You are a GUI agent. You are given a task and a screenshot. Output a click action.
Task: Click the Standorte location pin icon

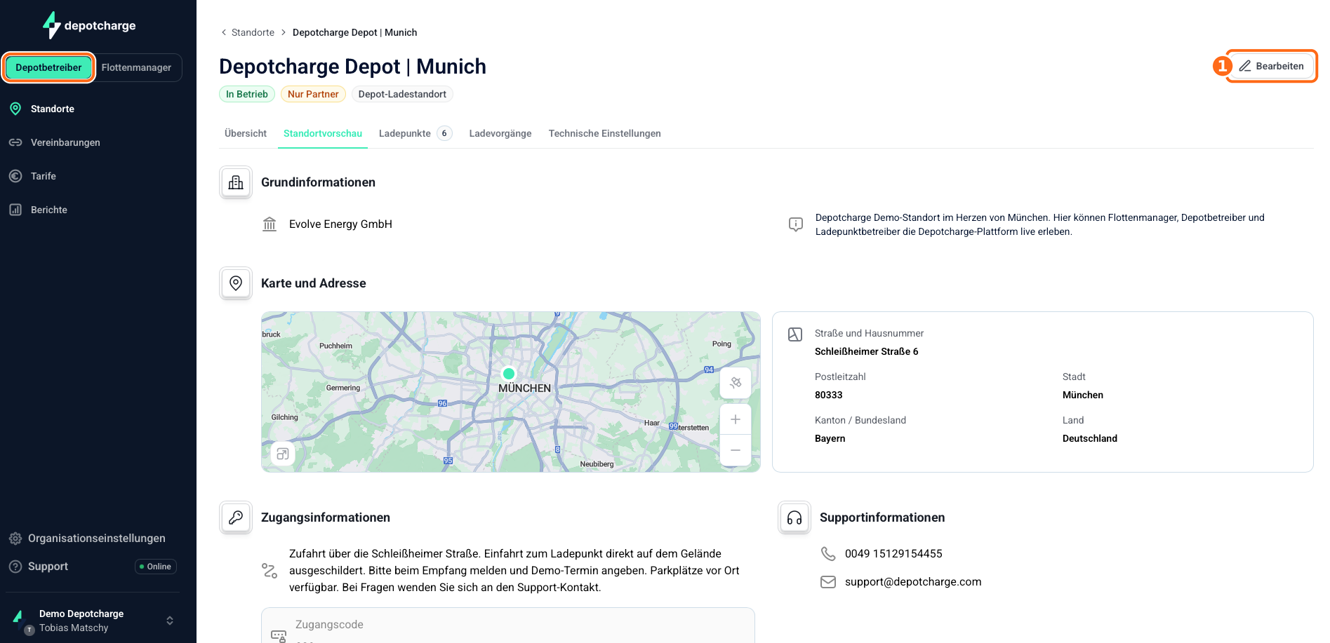[15, 109]
